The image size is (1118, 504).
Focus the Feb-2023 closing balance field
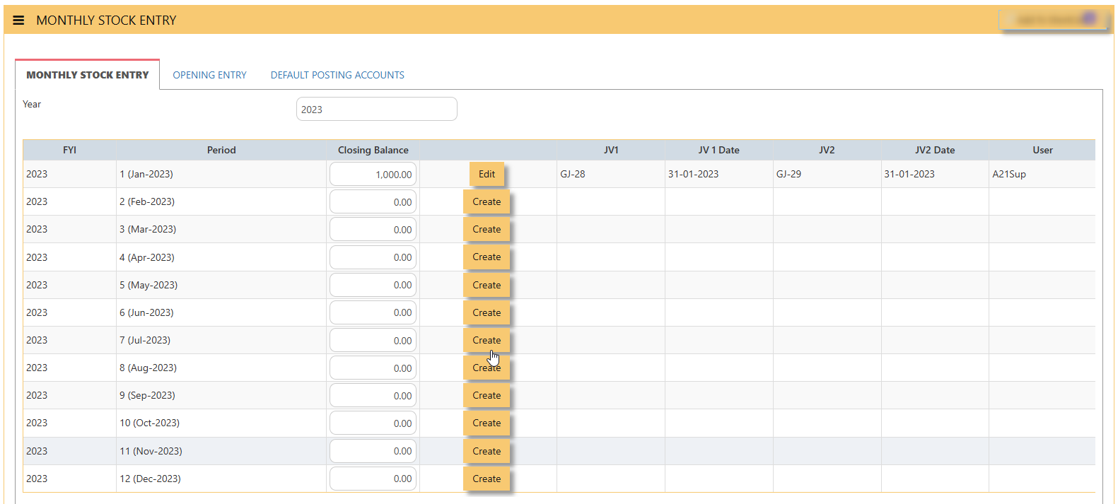pyautogui.click(x=373, y=201)
